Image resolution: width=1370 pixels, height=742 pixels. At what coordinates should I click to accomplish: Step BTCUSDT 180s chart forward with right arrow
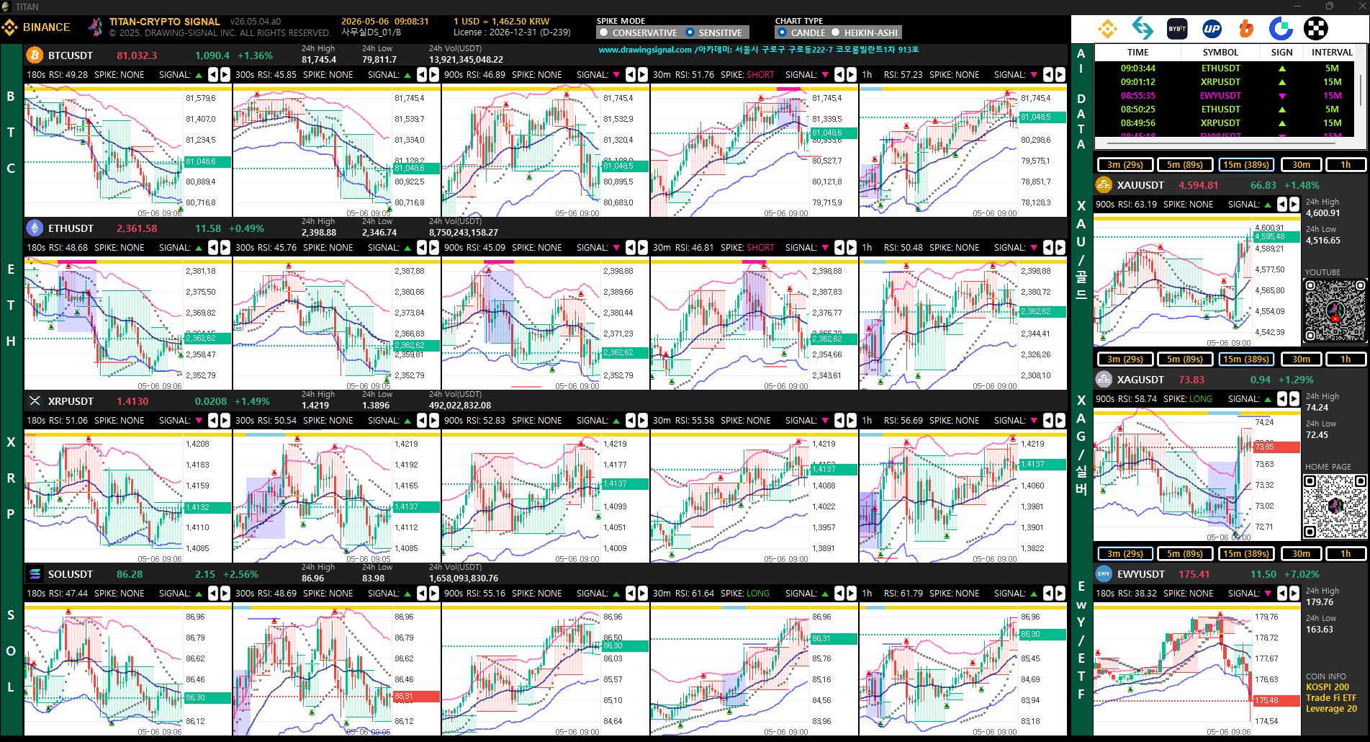(225, 74)
